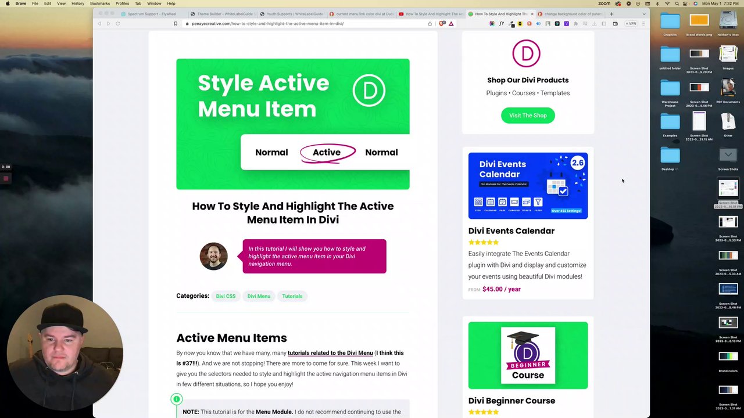Expand the Screen Shots stack
Image resolution: width=744 pixels, height=418 pixels.
coord(728,156)
